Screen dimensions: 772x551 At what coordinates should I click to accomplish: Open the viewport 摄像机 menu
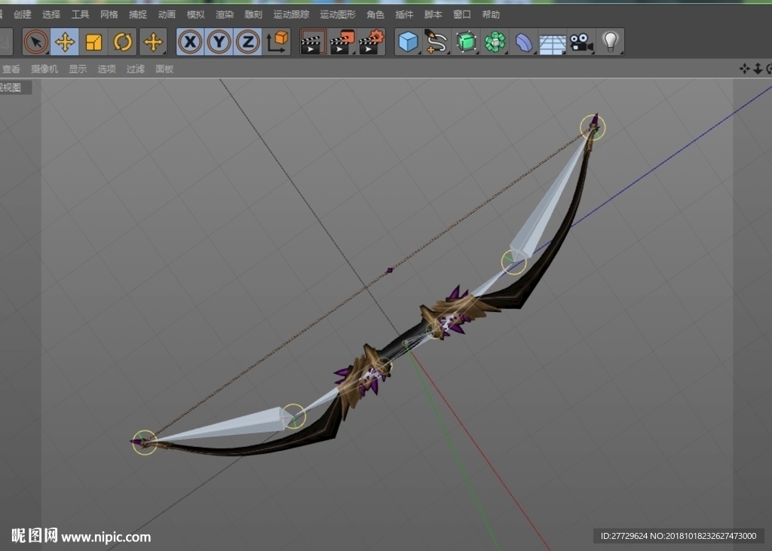pos(44,69)
